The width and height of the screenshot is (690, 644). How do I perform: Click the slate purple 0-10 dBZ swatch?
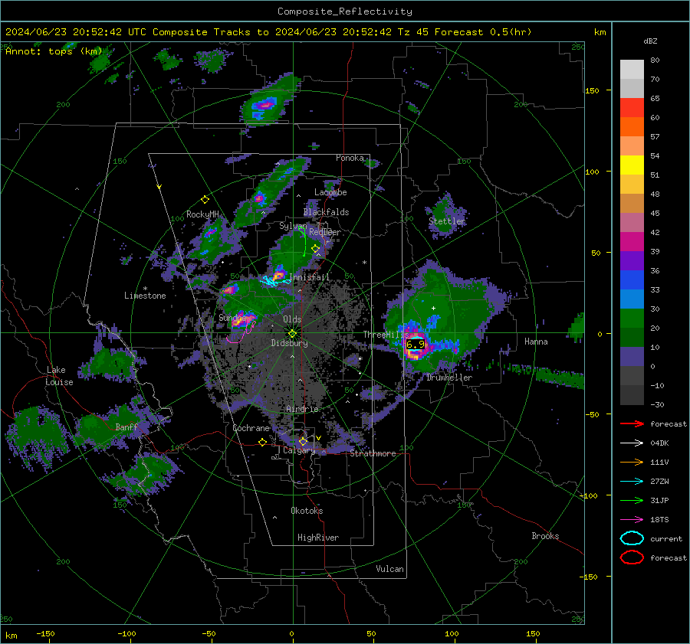(x=632, y=357)
